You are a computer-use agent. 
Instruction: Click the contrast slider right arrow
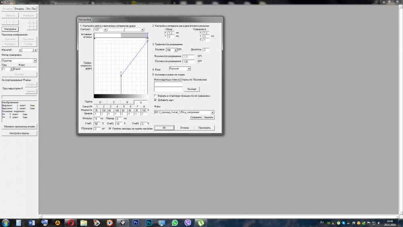(142, 29)
